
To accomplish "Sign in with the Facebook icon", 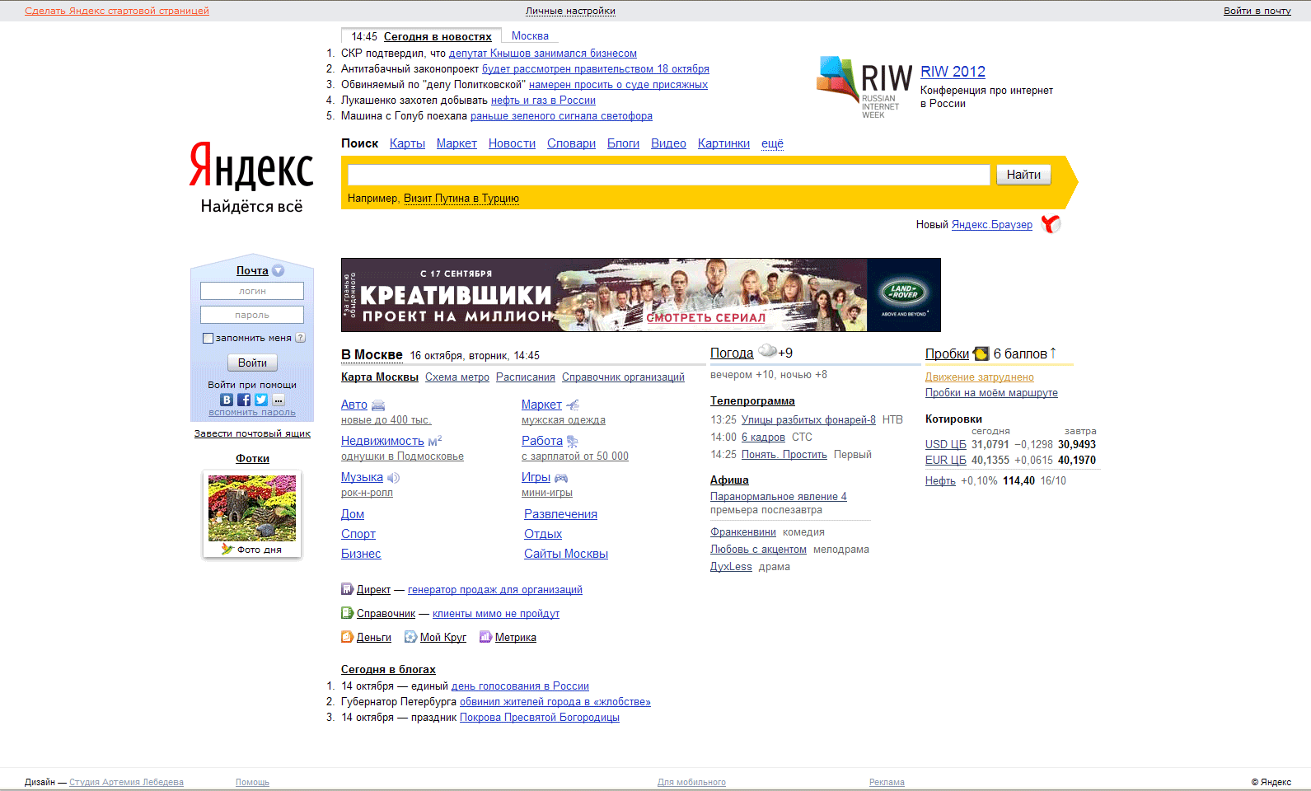I will pos(244,400).
